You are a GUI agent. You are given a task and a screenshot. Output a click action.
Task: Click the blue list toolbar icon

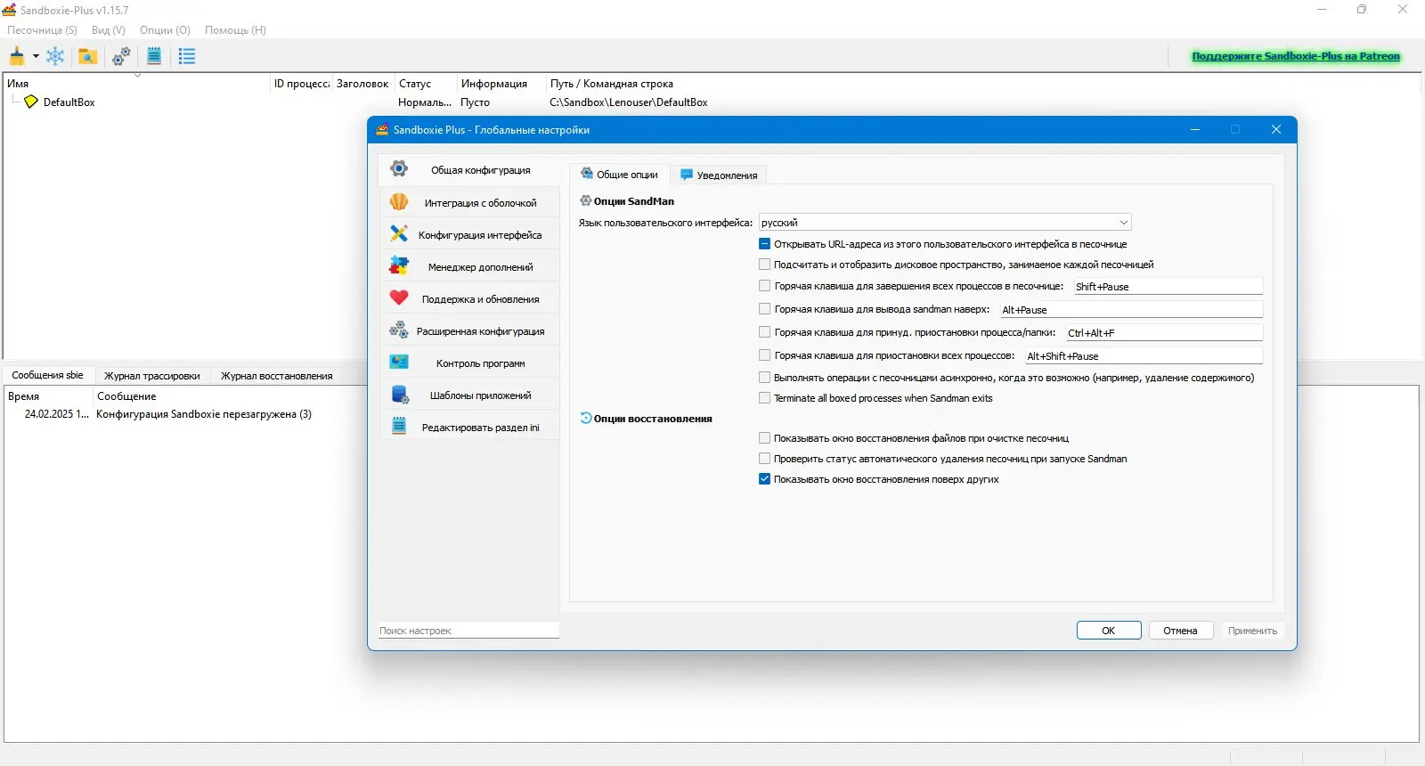tap(187, 56)
